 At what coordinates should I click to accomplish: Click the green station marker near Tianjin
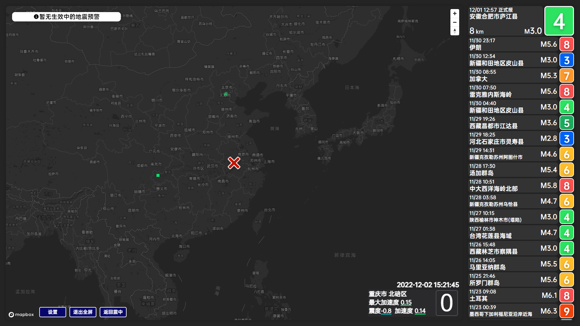(226, 94)
